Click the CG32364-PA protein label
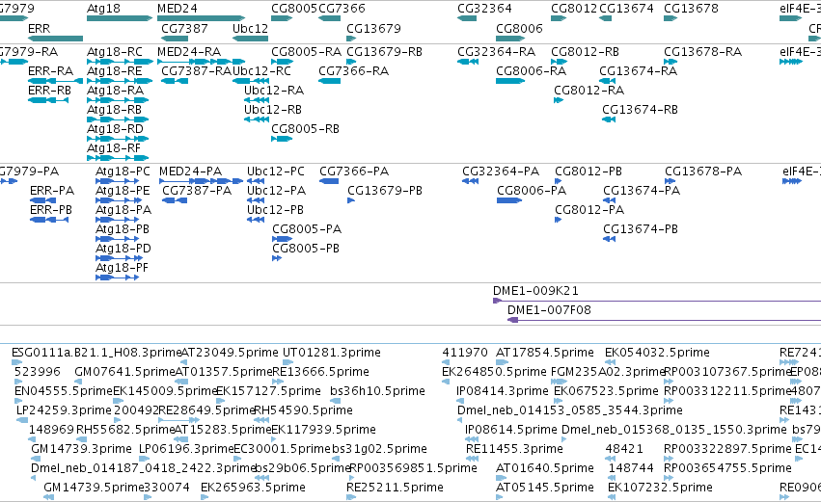 [501, 172]
